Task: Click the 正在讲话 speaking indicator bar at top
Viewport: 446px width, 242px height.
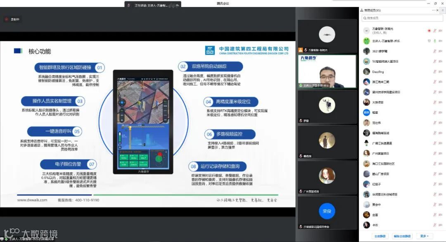Action: tap(153, 5)
